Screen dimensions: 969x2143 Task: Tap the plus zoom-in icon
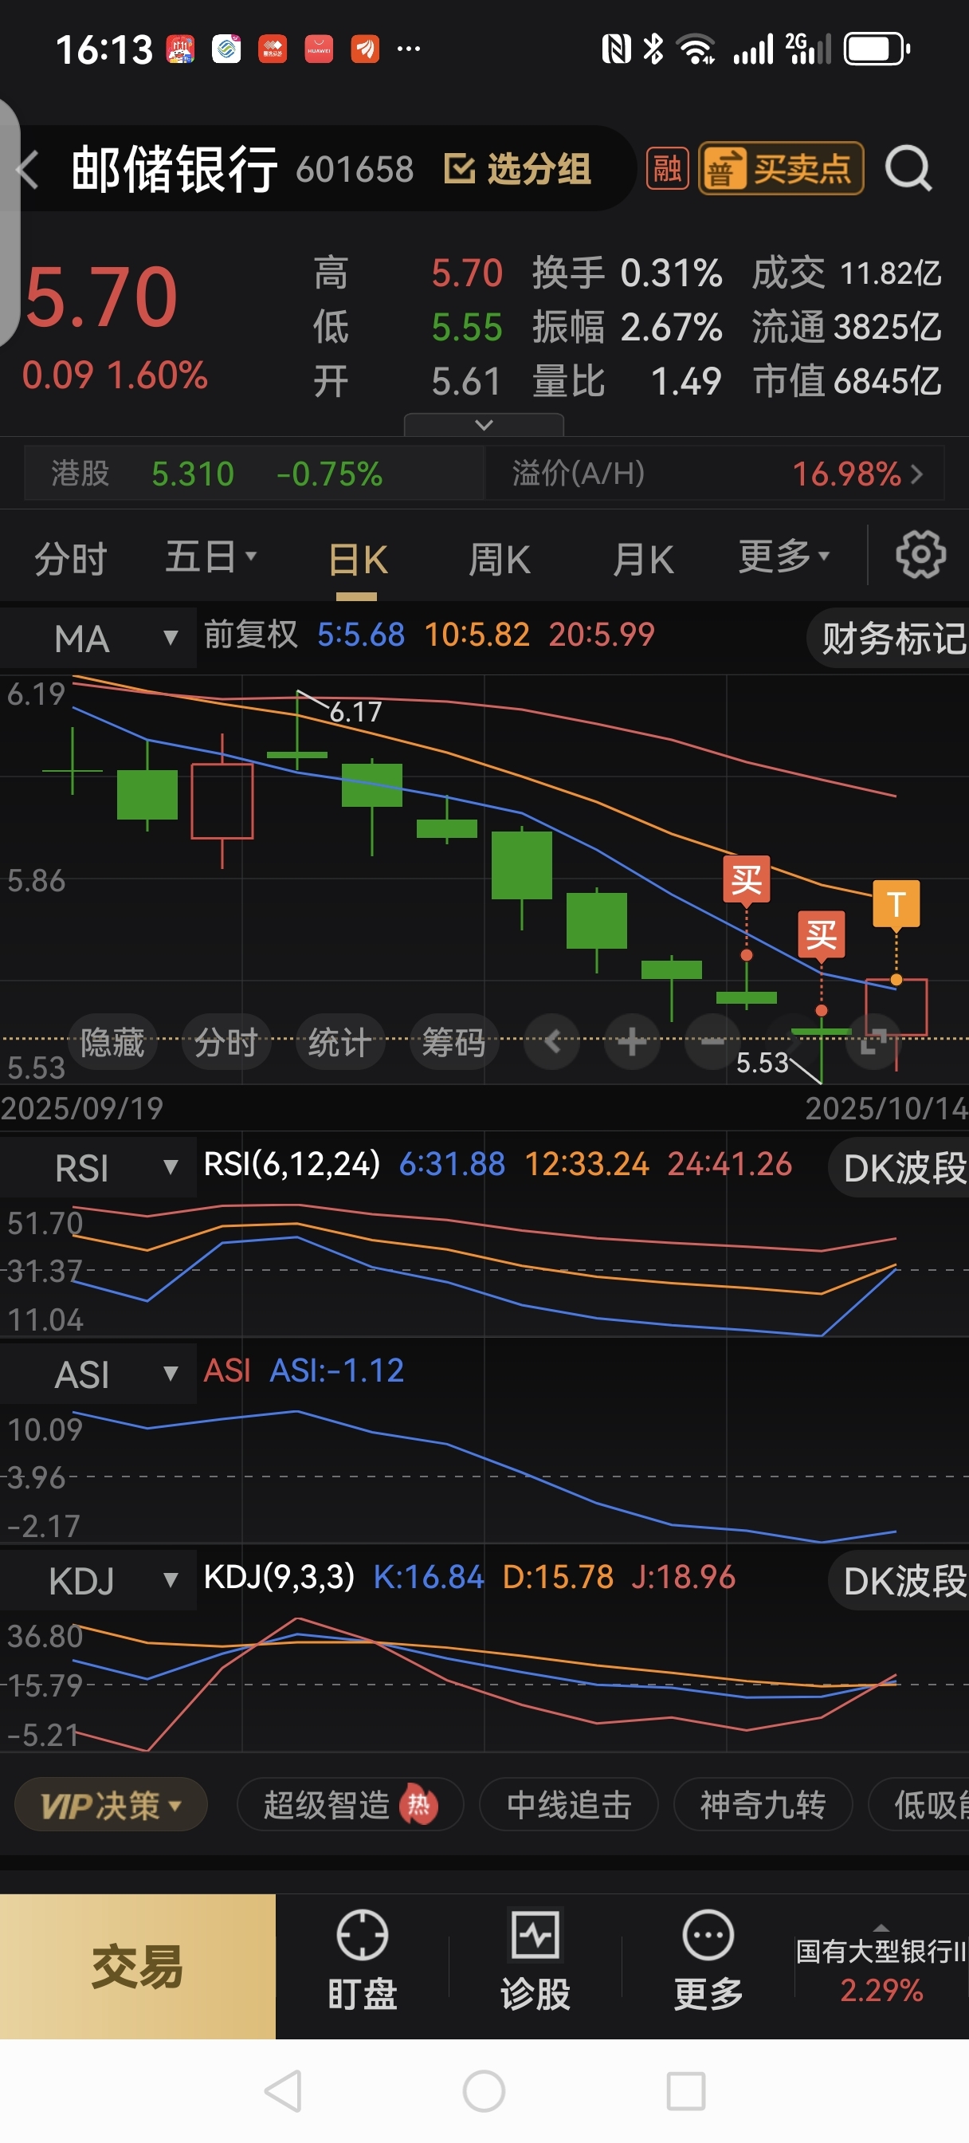tap(632, 1040)
